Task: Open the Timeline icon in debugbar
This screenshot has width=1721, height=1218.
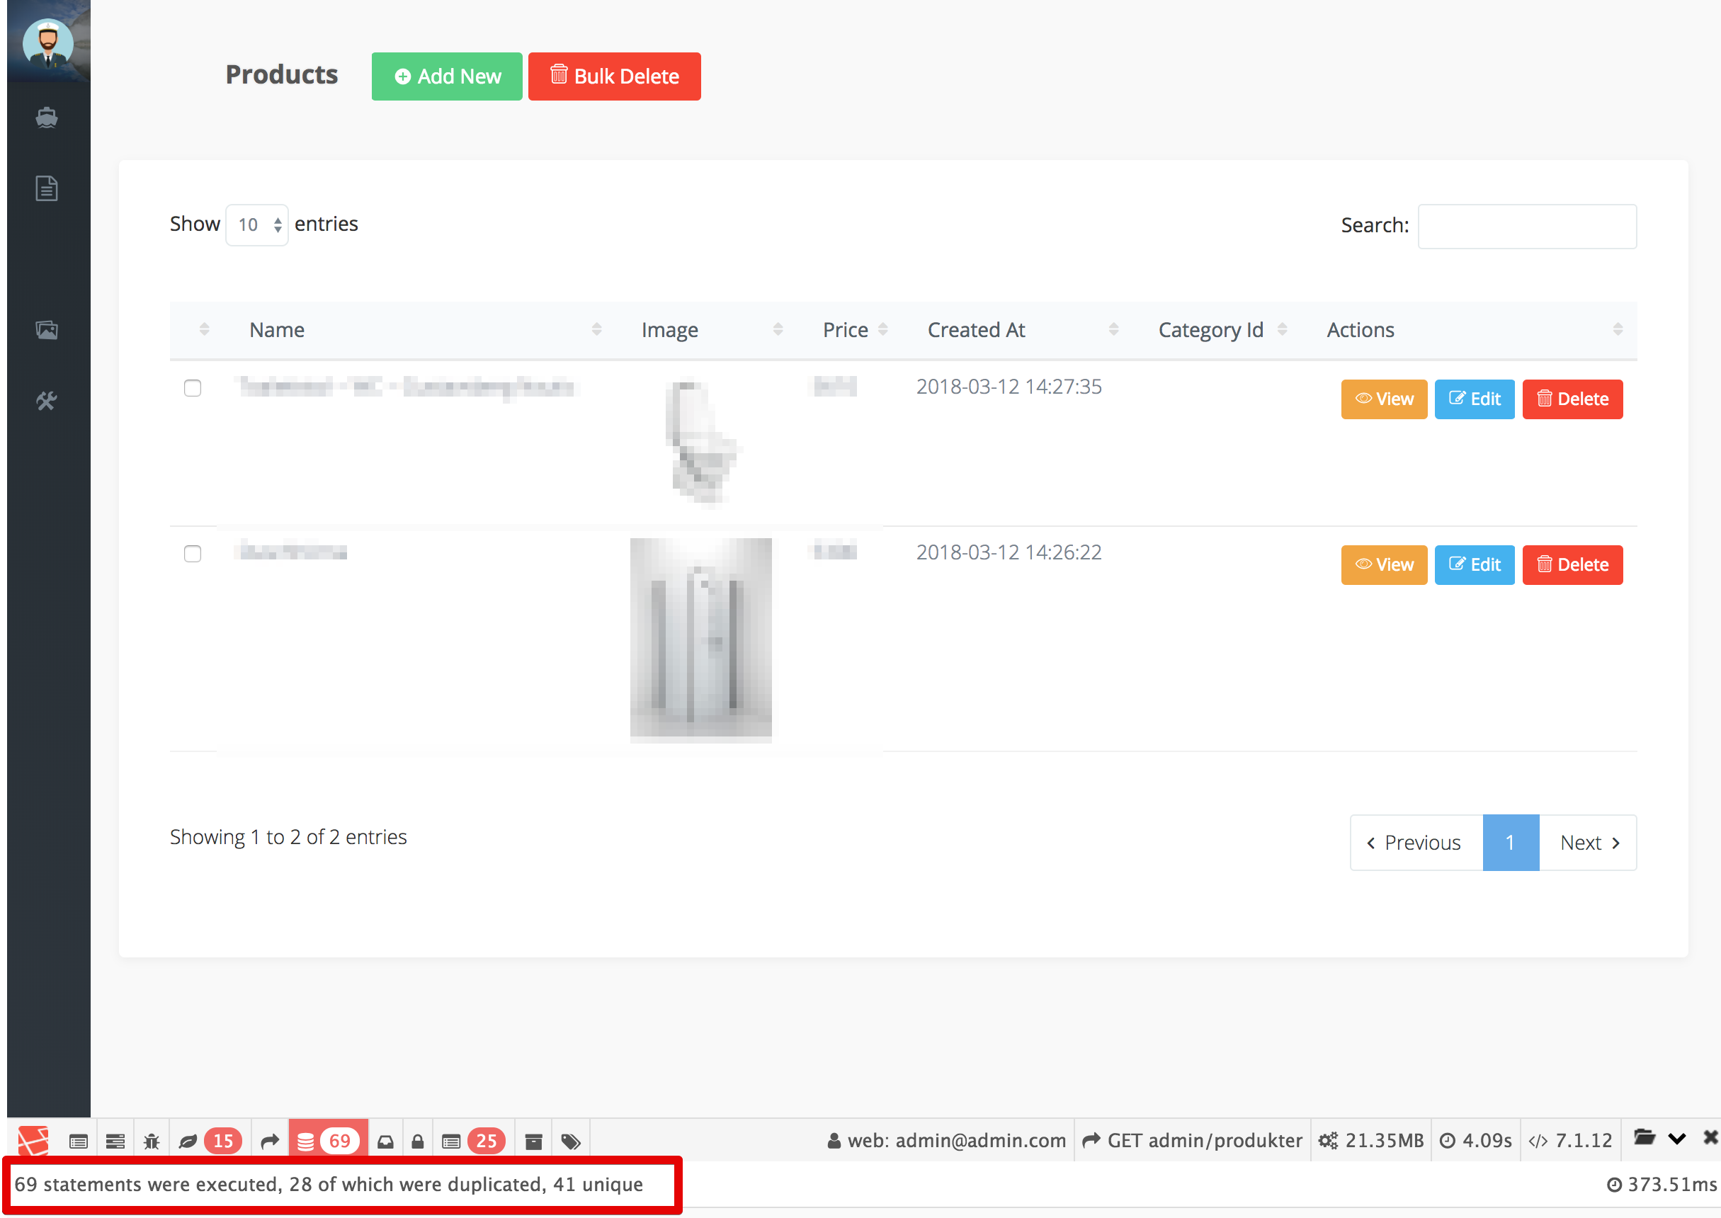Action: point(115,1141)
